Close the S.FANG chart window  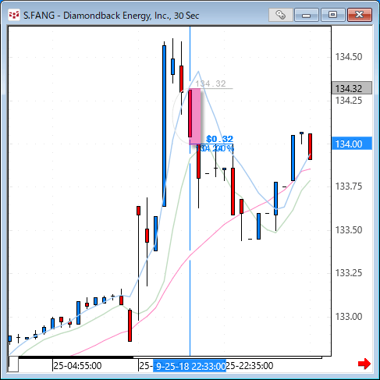(x=360, y=15)
